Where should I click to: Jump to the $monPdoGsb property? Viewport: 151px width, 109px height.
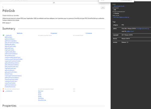tap(42, 100)
